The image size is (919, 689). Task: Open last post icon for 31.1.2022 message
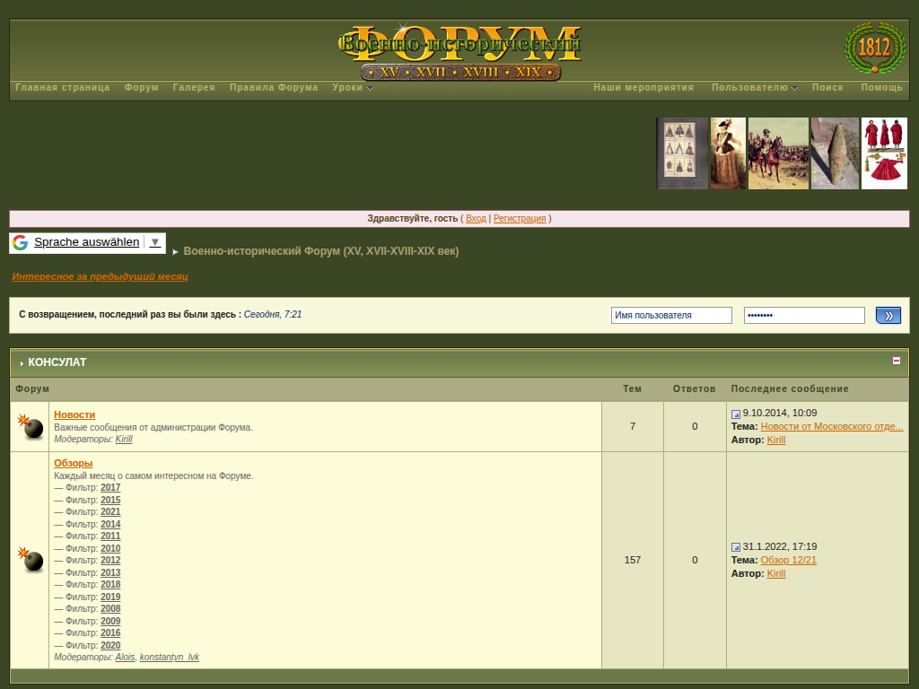(x=736, y=547)
